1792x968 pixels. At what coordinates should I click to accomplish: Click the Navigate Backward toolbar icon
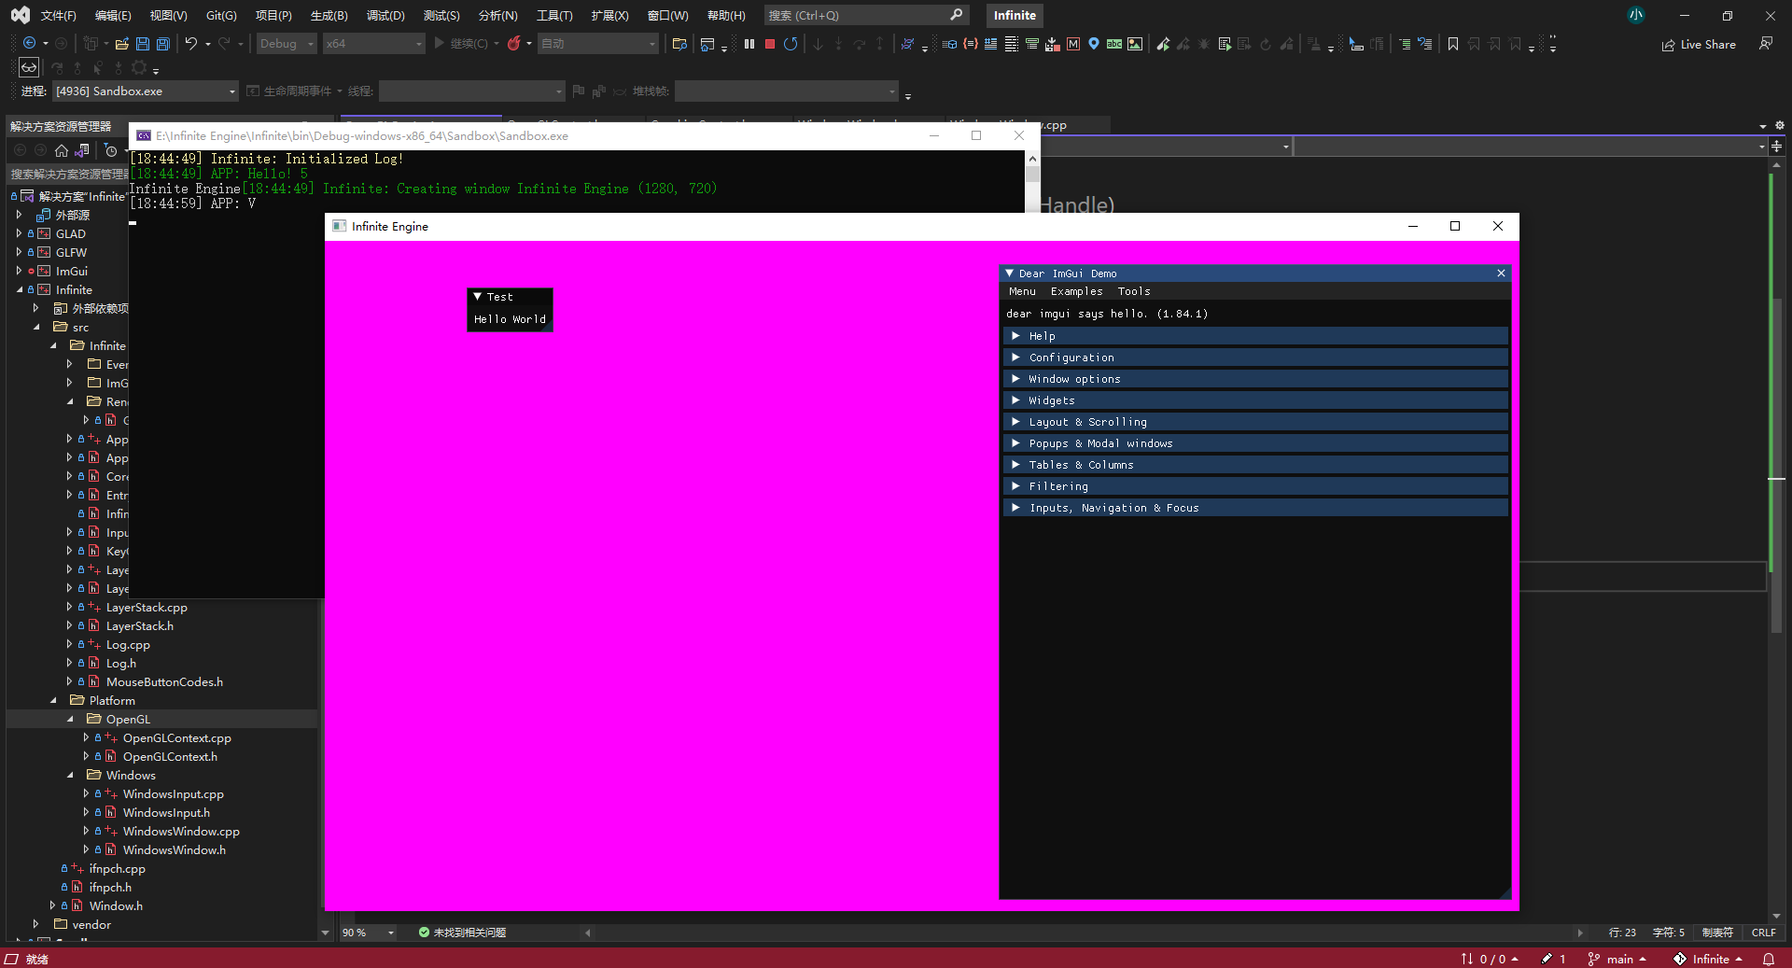point(29,43)
